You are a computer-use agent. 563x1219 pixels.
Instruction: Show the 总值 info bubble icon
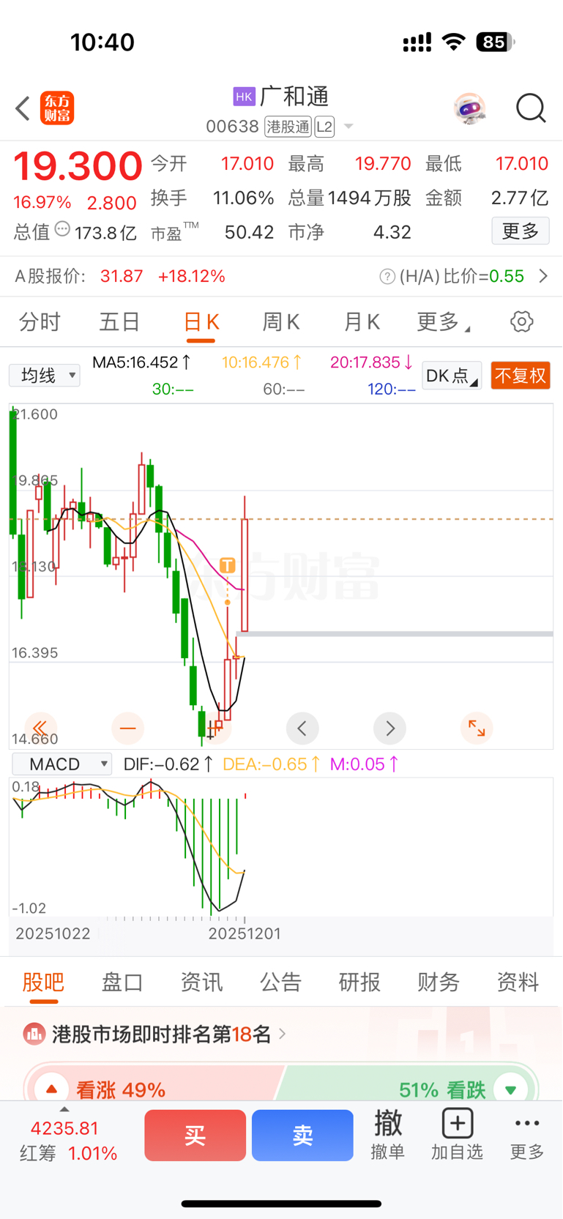(x=63, y=230)
